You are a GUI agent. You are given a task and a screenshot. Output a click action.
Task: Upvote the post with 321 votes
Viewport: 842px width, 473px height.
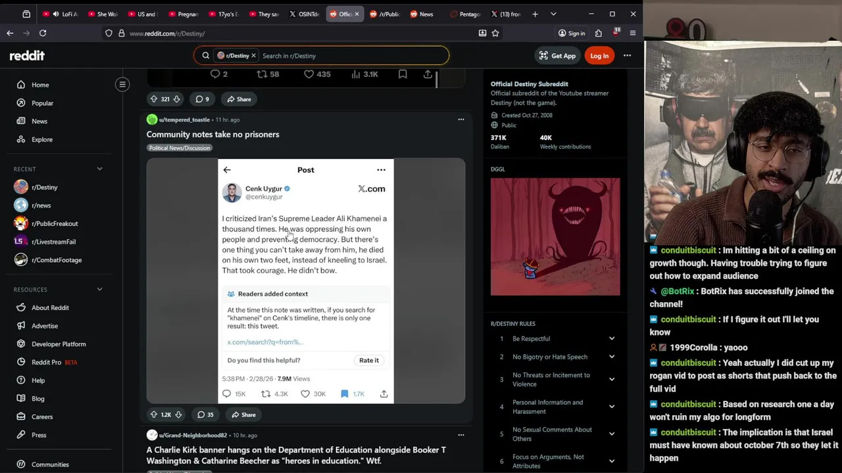tap(154, 99)
